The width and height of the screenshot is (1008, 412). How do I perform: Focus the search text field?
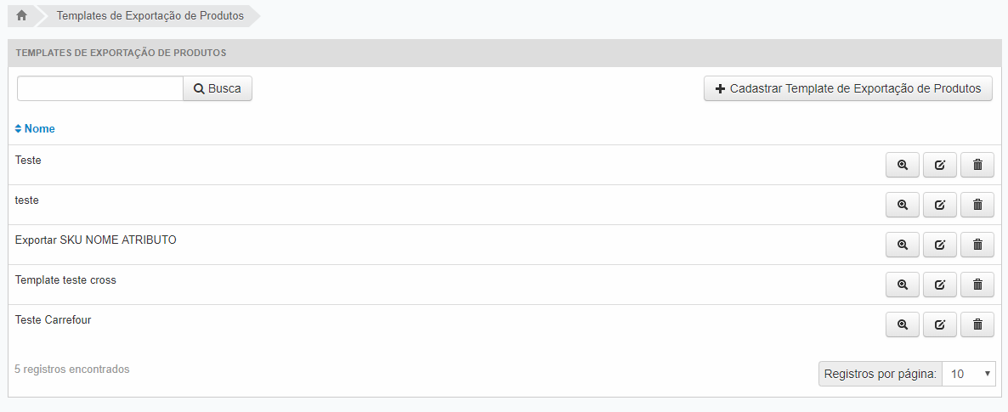[x=100, y=88]
